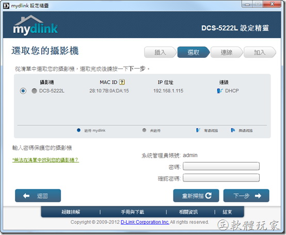Open 手冊與下載 in bottom menu
Viewport: 286px width, 235px height.
[133, 212]
